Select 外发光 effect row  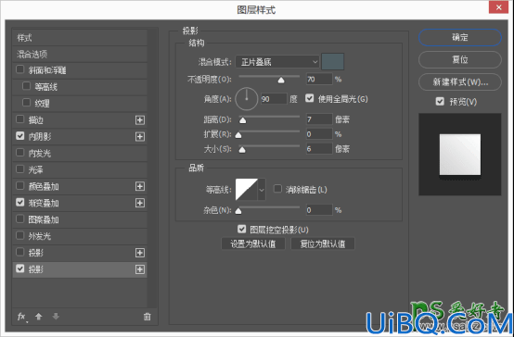click(80, 236)
